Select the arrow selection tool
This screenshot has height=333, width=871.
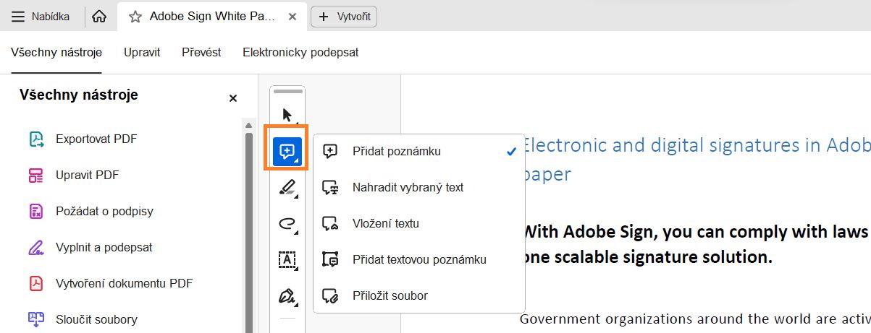point(287,115)
